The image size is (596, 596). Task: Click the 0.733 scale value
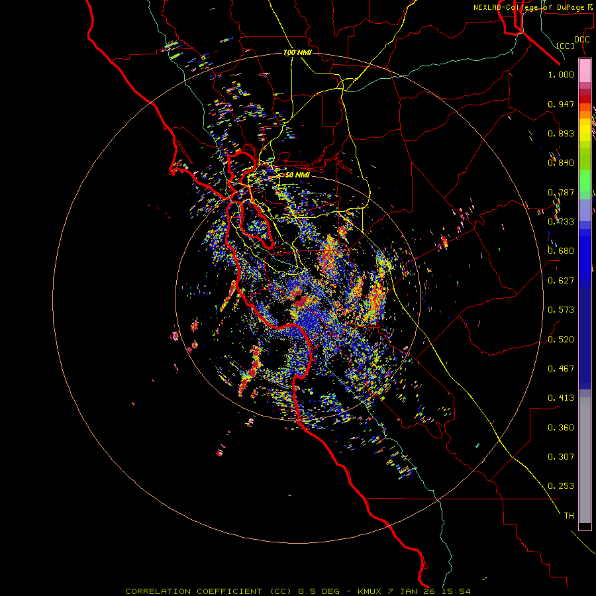coord(561,222)
